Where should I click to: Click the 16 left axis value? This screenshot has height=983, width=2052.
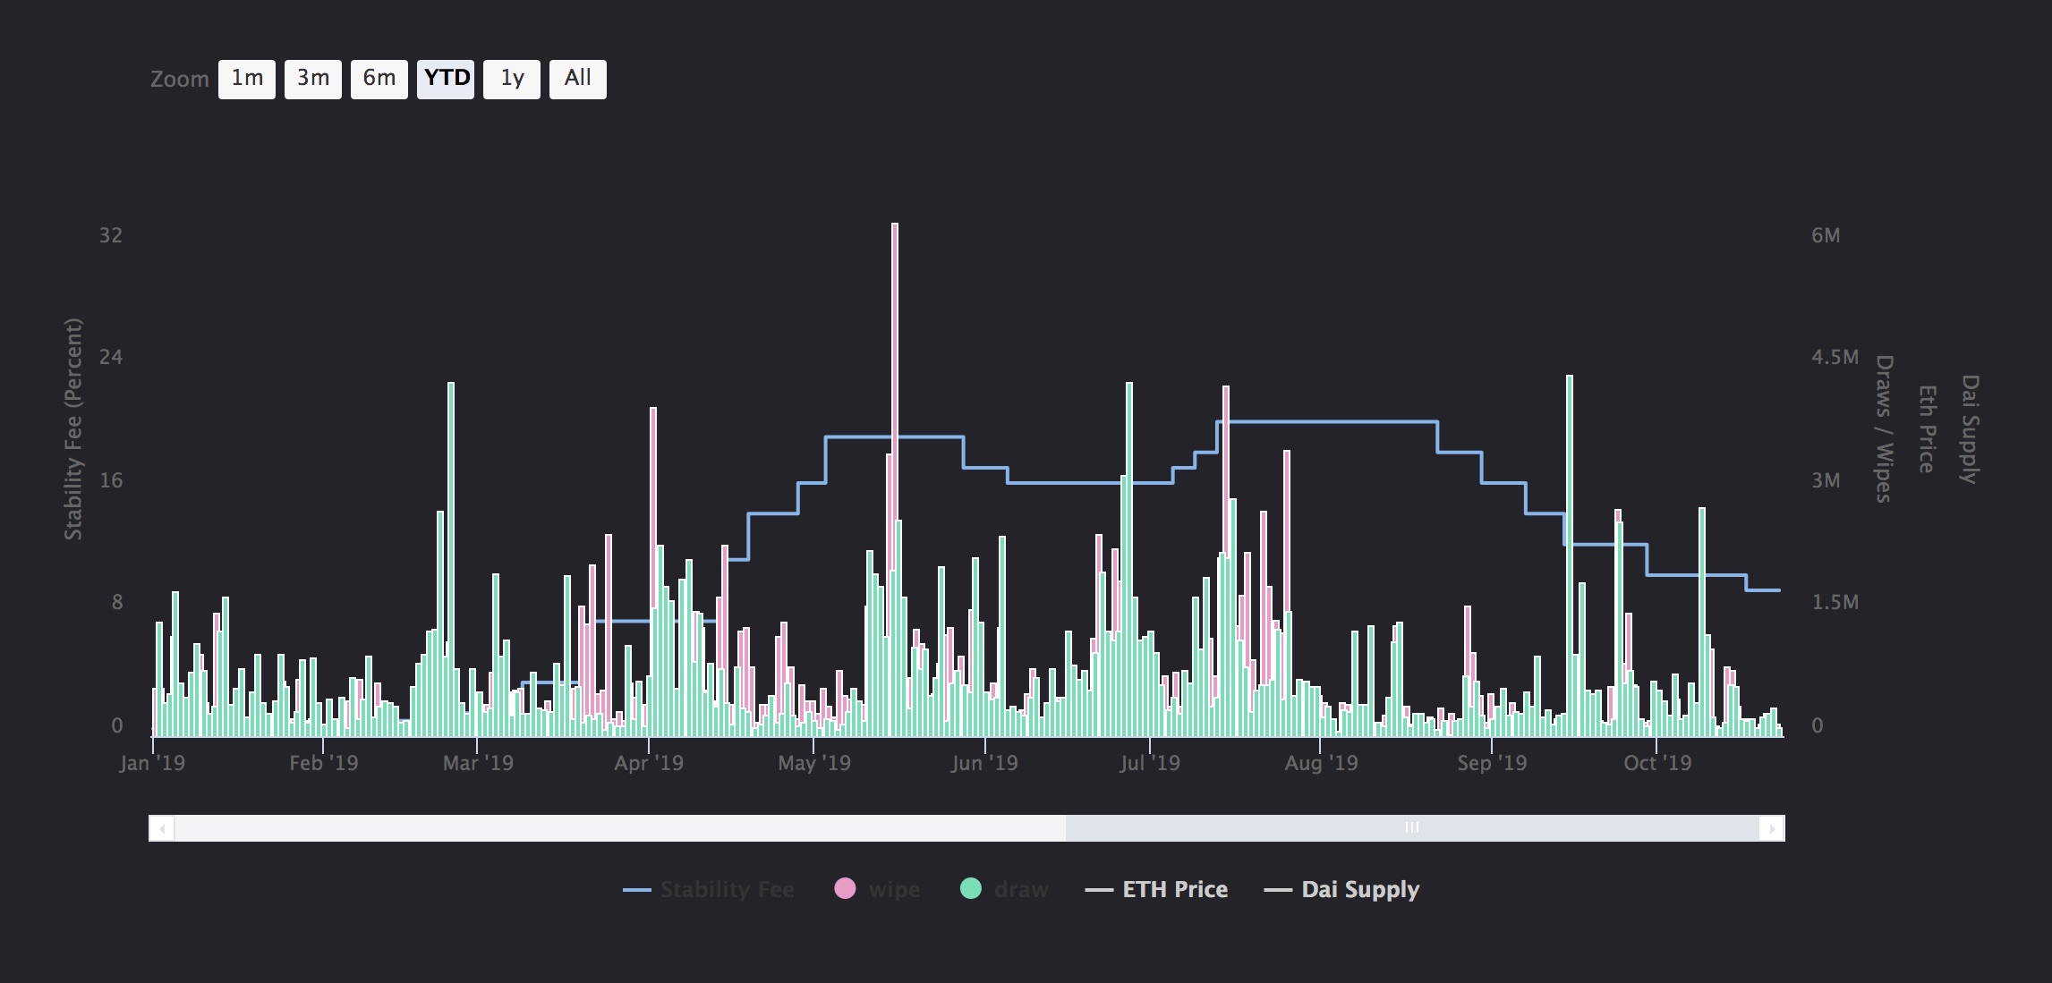[111, 480]
